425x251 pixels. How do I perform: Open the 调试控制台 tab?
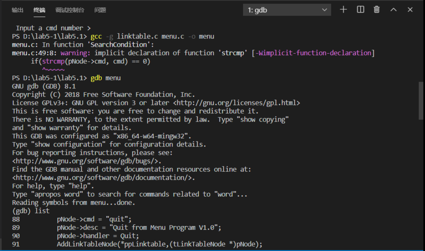pyautogui.click(x=70, y=10)
